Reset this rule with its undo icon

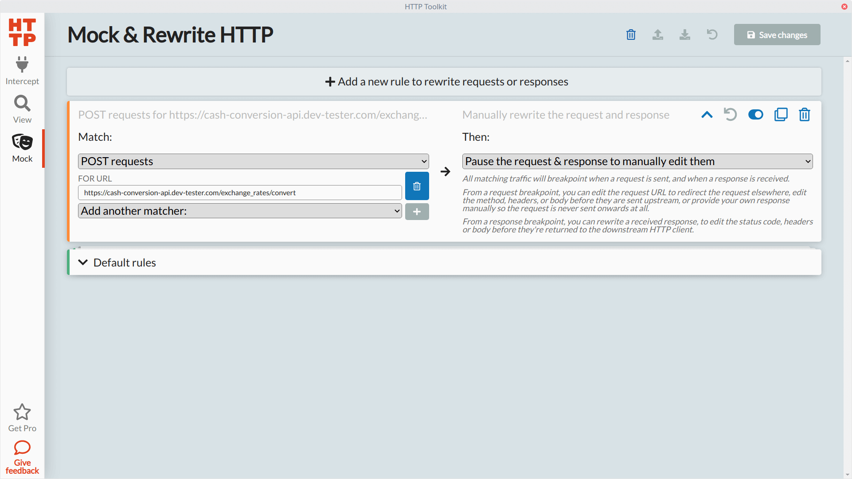point(730,115)
